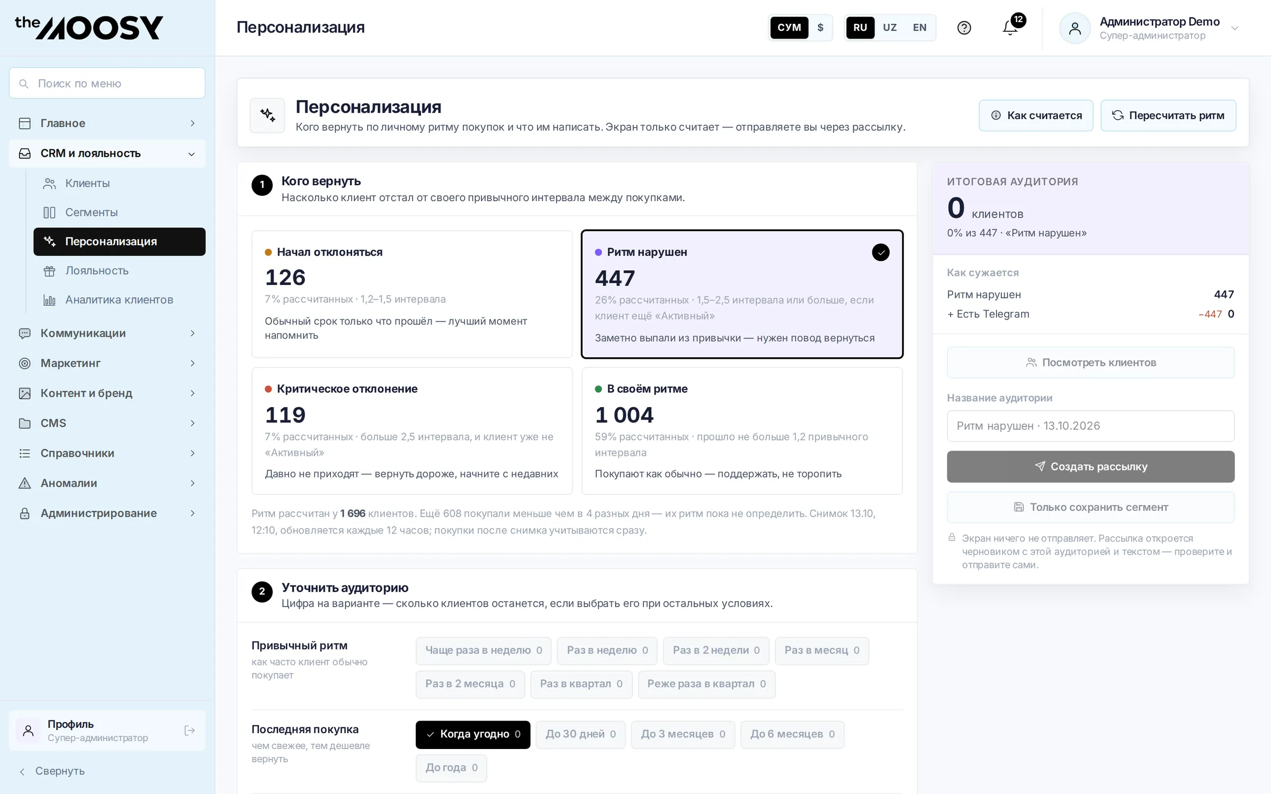Click the Название аудитории input field
This screenshot has height=794, width=1271.
(1090, 426)
